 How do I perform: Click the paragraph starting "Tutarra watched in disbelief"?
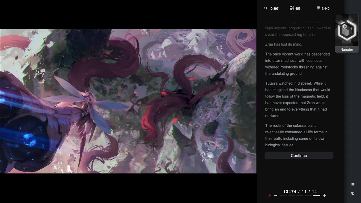pos(298,100)
